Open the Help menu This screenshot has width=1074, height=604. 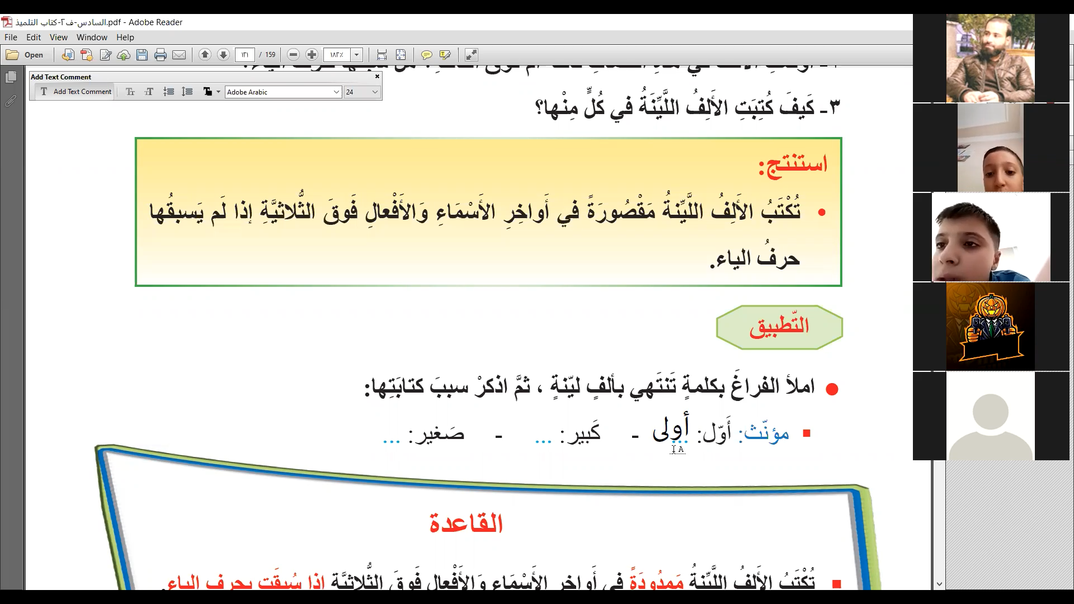125,37
